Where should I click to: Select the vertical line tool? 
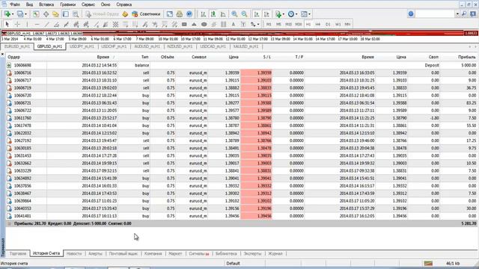pos(27,25)
